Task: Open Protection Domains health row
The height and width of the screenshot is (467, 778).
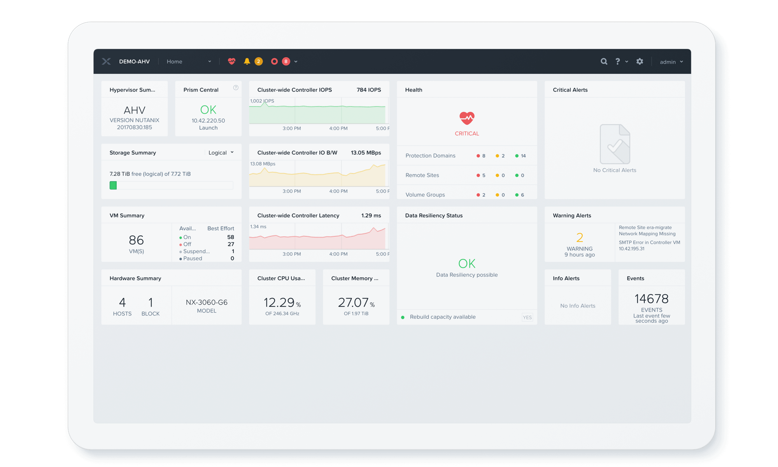Action: click(x=430, y=156)
